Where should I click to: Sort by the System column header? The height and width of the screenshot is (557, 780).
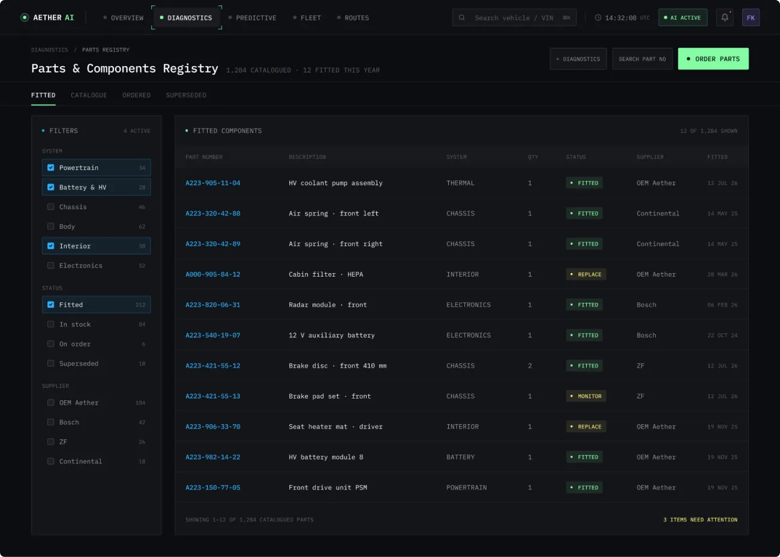[457, 157]
